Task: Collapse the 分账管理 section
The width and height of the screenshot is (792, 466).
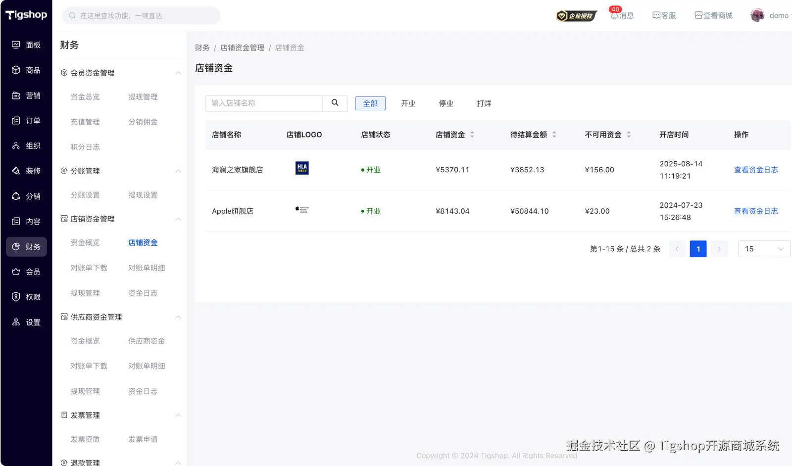Action: 178,171
